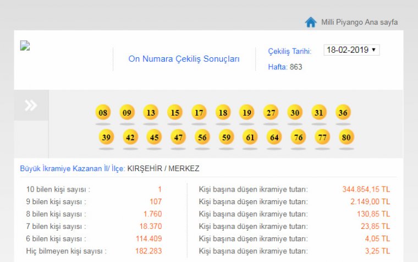Select lottery ball number 15
418x262 pixels.
(x=175, y=112)
